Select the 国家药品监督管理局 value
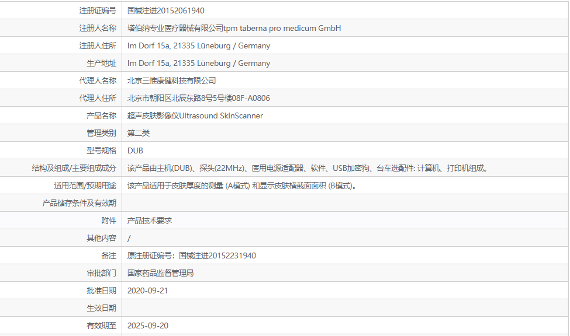 [x=160, y=273]
